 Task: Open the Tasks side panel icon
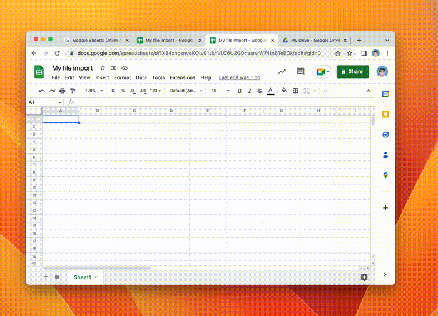coord(385,135)
